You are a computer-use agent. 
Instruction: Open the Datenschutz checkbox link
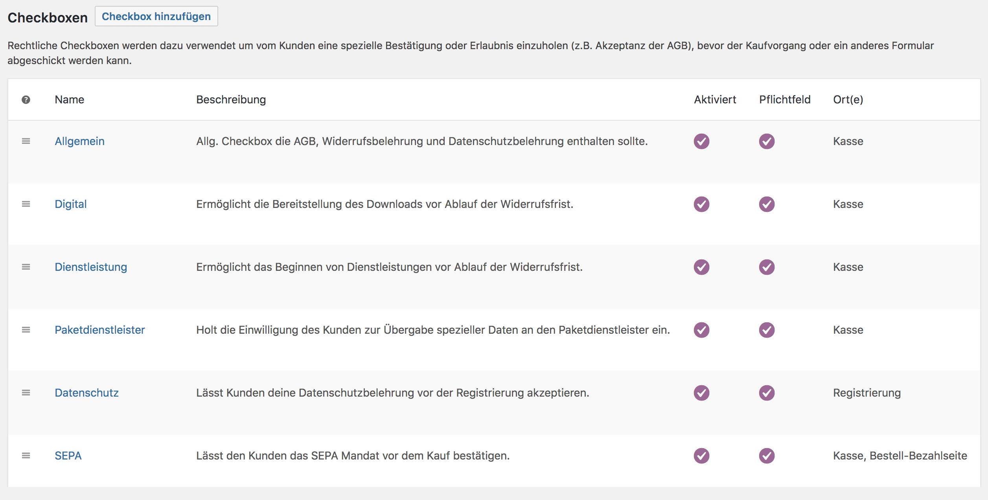[86, 393]
